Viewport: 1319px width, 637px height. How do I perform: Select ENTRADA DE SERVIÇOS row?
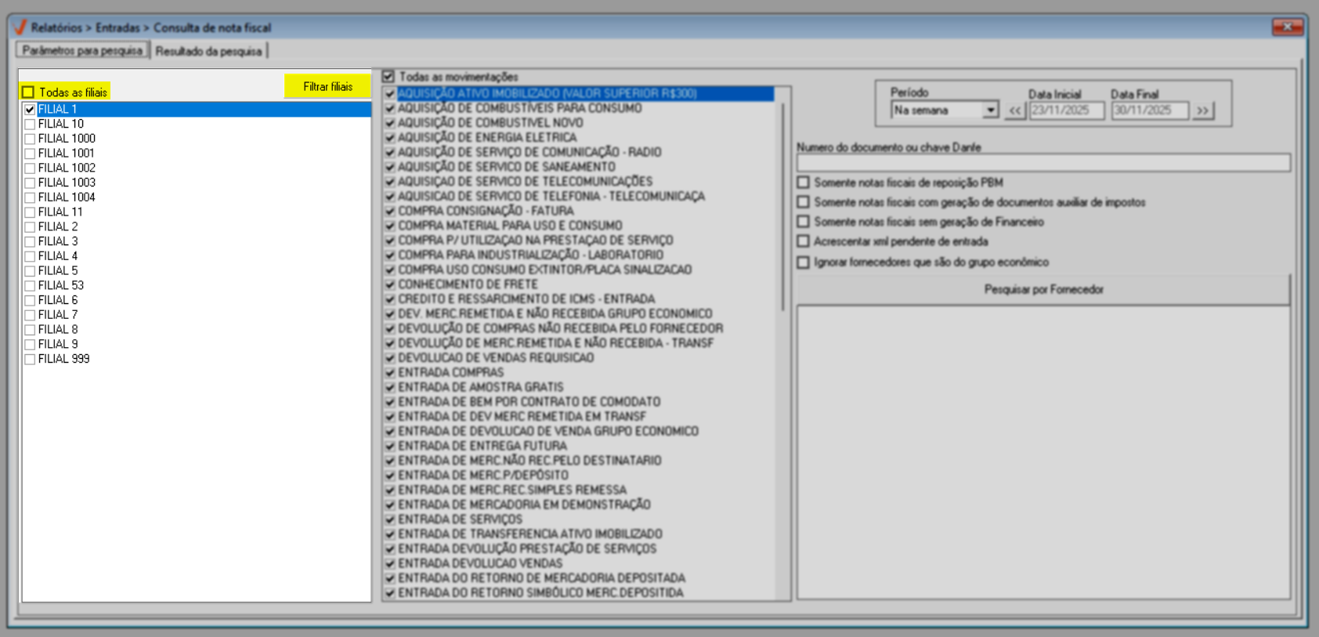coord(460,519)
